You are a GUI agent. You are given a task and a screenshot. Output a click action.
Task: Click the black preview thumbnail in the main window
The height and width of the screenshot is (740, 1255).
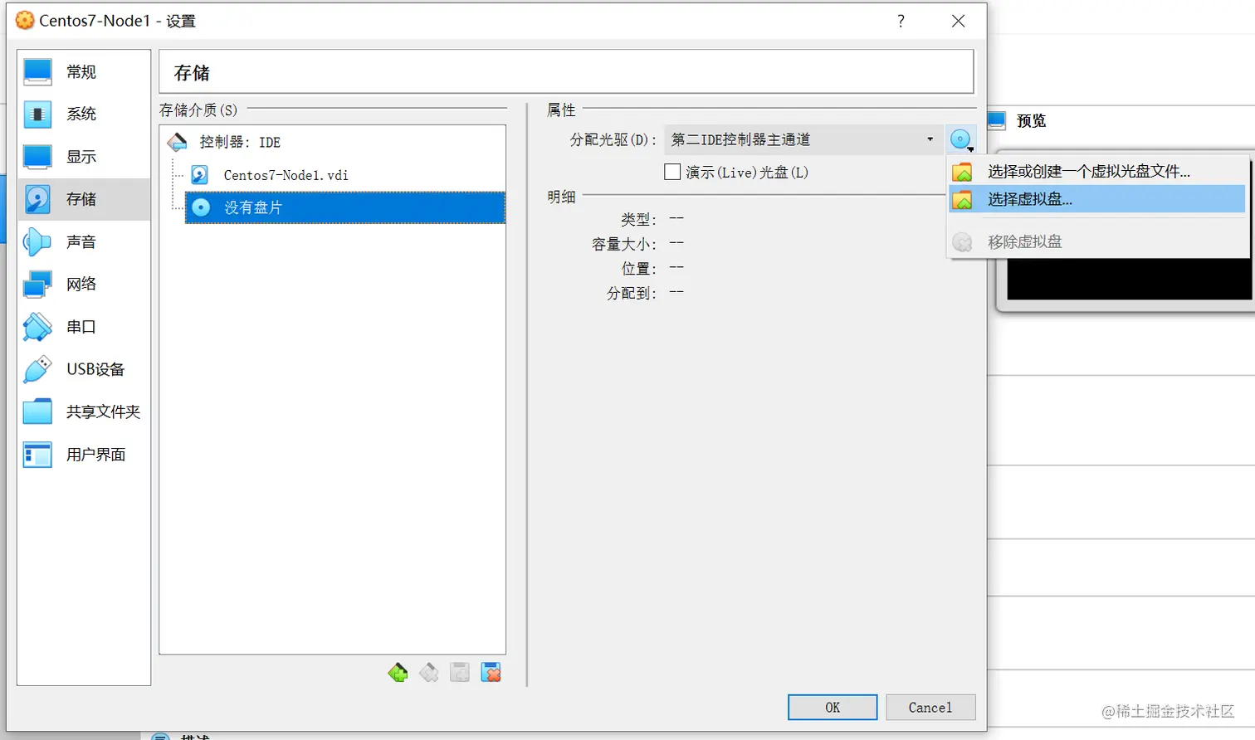point(1130,279)
